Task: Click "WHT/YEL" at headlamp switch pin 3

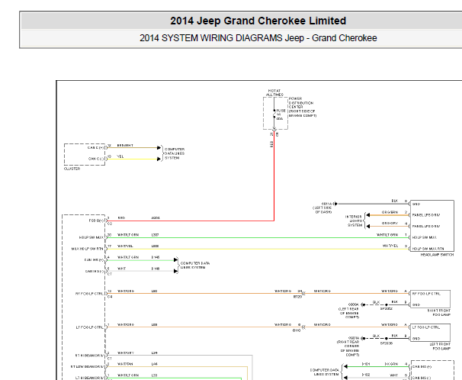Action: pos(390,246)
